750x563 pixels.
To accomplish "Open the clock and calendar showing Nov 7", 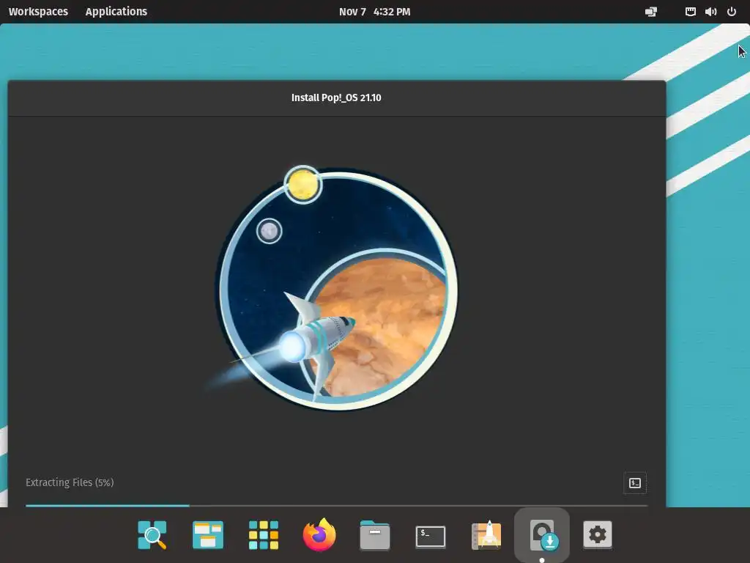I will coord(374,12).
